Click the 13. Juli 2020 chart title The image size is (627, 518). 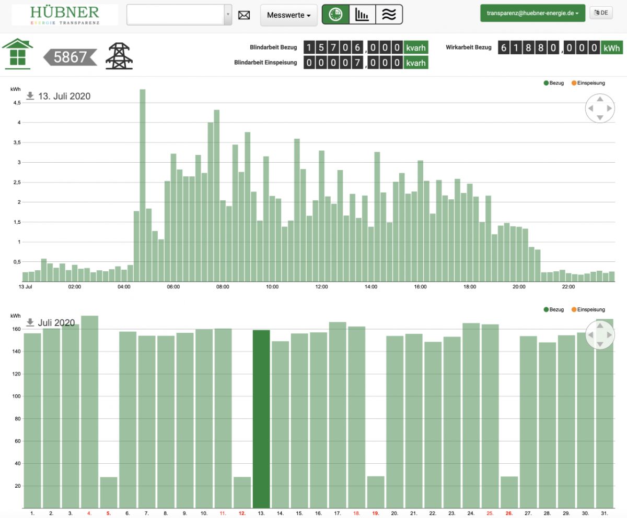[64, 96]
